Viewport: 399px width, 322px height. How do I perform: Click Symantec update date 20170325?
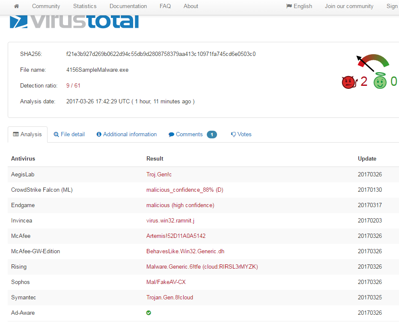click(x=370, y=297)
